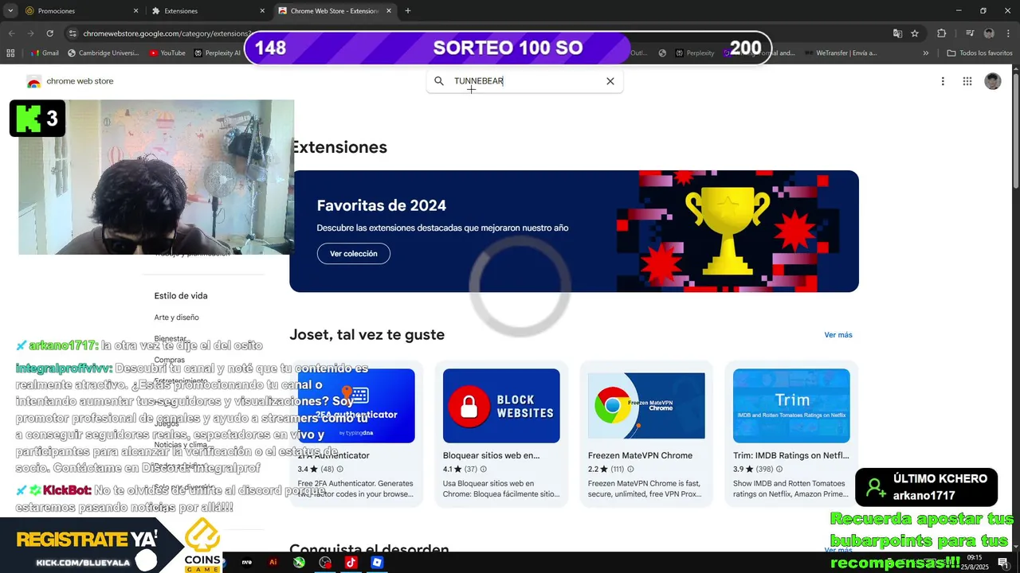
Task: Open the Freezen MateVPN Chrome card image
Action: (646, 406)
